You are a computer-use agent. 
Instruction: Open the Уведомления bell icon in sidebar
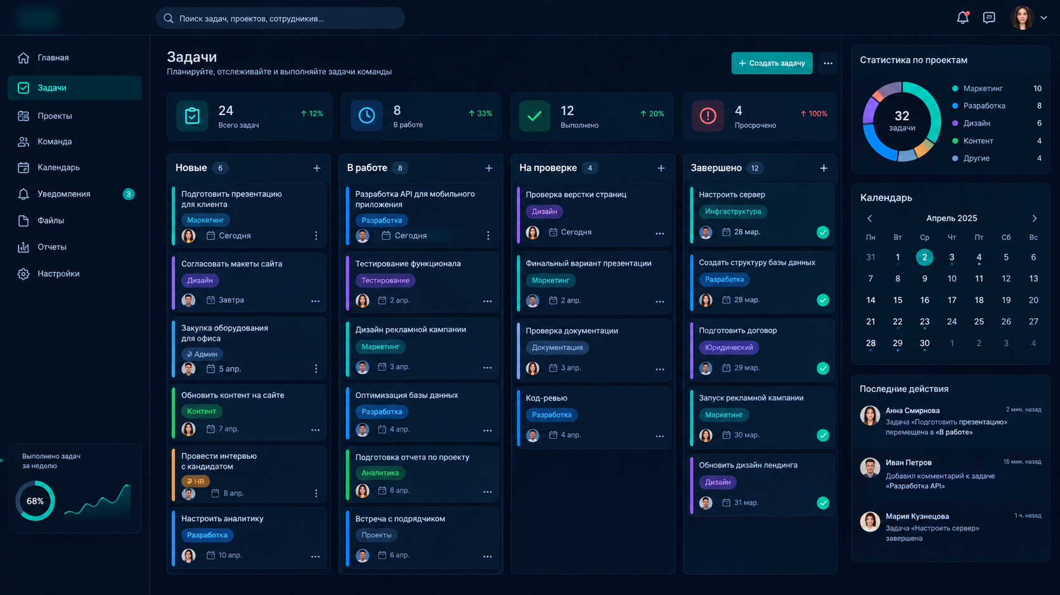23,194
